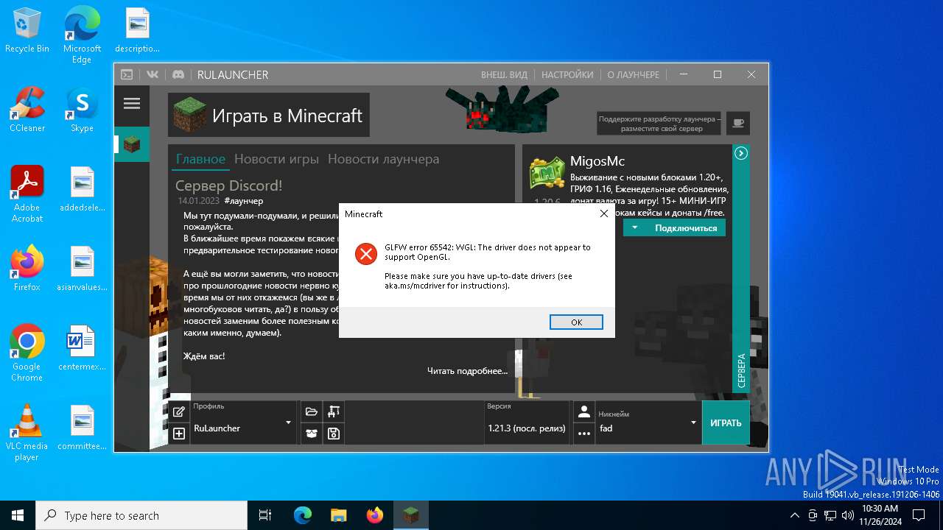Image resolution: width=943 pixels, height=530 pixels.
Task: Click the Сервер Discord! news heading
Action: coord(228,185)
